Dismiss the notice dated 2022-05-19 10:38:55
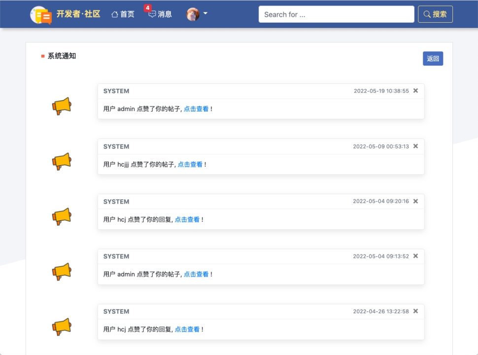The height and width of the screenshot is (355, 478). 415,91
